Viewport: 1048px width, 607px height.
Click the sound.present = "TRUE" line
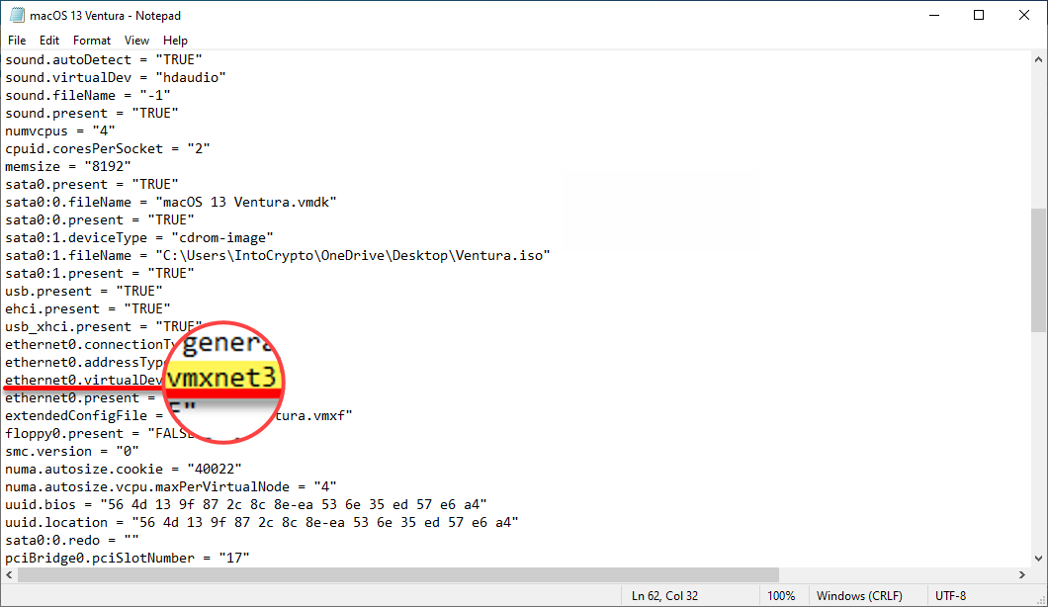[92, 113]
